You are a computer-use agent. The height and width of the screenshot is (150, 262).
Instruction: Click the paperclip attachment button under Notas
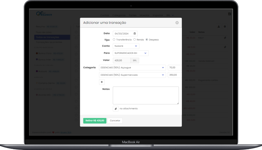pos(115,108)
